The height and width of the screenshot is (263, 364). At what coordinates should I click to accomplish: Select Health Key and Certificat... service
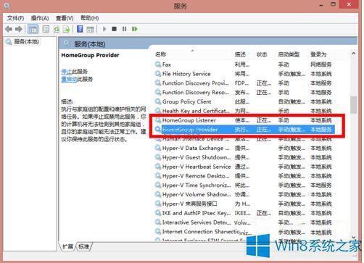(x=244, y=111)
